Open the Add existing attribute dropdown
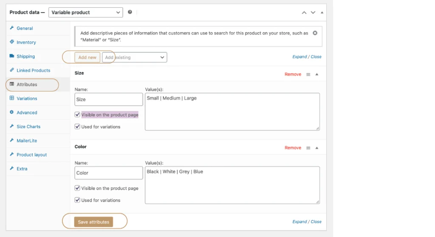Screen dimensions: 435x237 [135, 57]
